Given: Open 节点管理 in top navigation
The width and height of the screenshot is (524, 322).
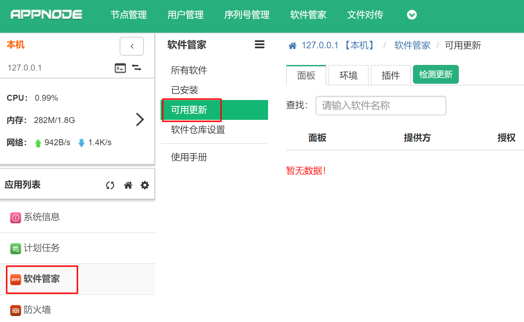Looking at the screenshot, I should 129,15.
